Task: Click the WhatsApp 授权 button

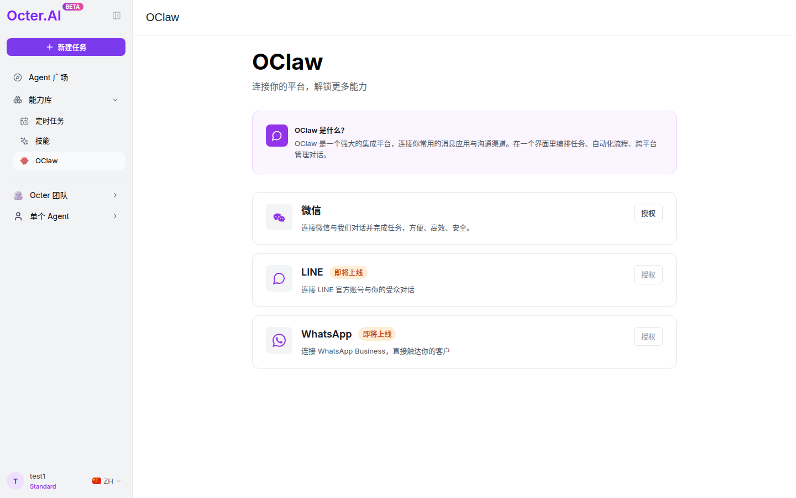Action: 648,336
